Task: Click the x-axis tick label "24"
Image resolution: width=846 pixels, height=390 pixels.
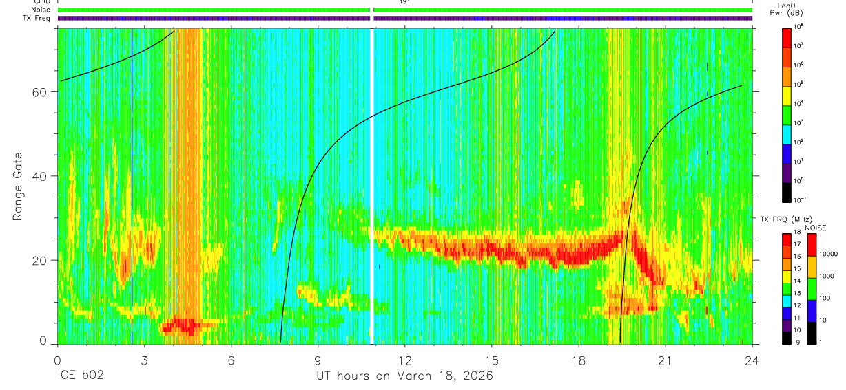Action: [752, 360]
